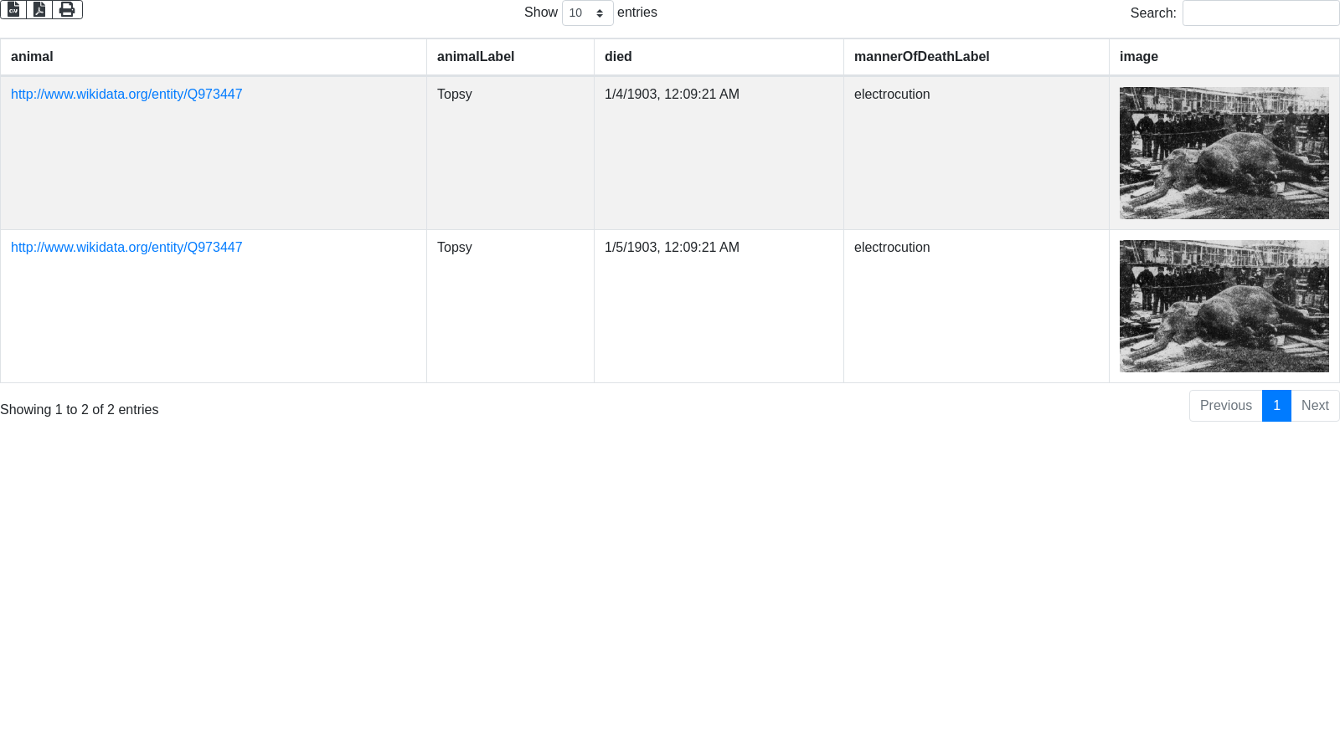Export the table as CSV
The width and height of the screenshot is (1340, 753).
(13, 9)
